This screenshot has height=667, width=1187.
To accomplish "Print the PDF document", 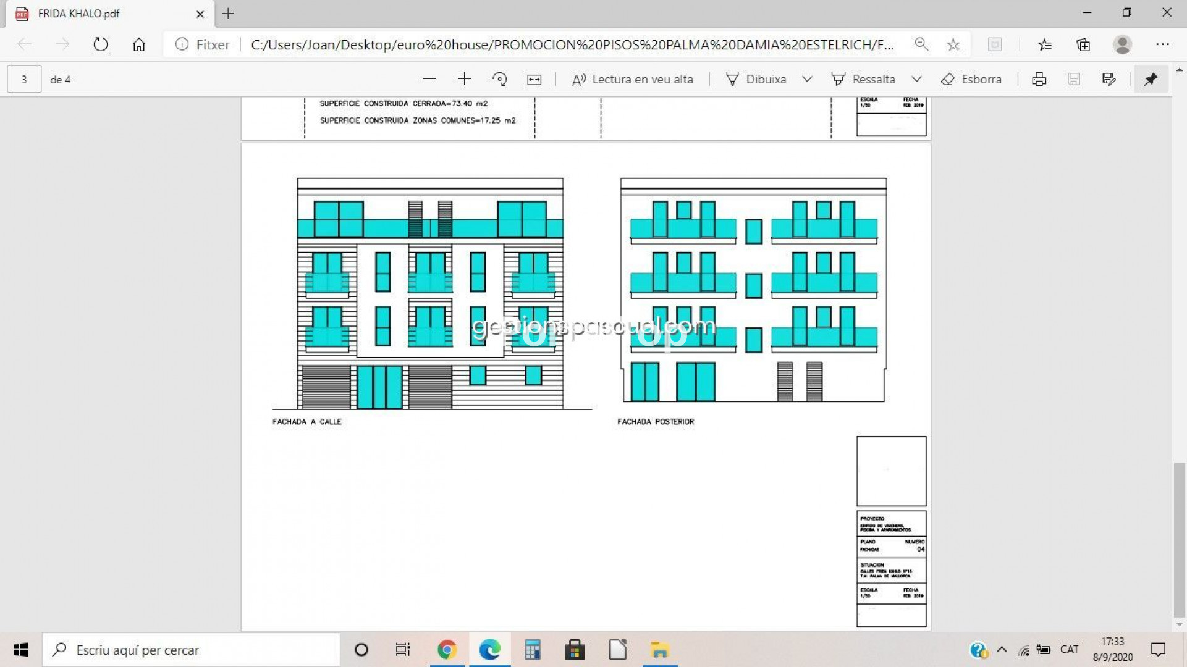I will tap(1039, 79).
